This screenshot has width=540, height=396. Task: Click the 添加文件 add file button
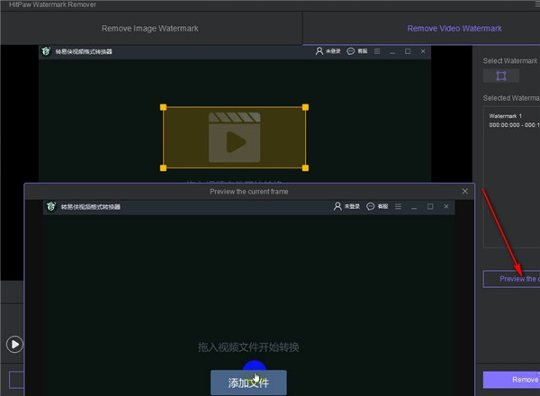[248, 382]
